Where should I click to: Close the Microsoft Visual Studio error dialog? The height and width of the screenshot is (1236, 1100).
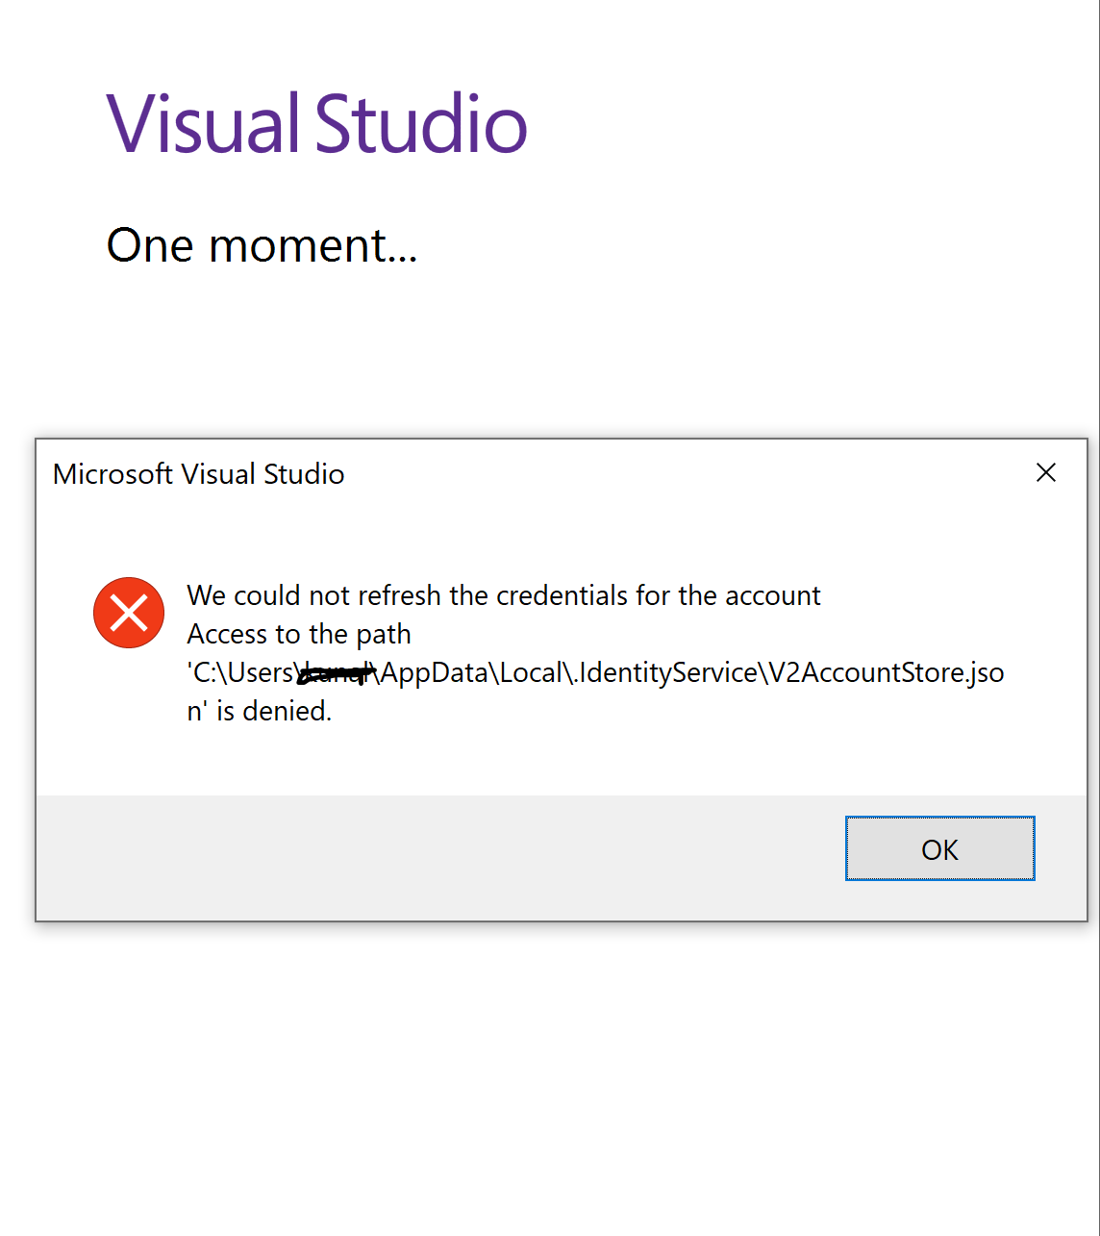pos(1046,472)
